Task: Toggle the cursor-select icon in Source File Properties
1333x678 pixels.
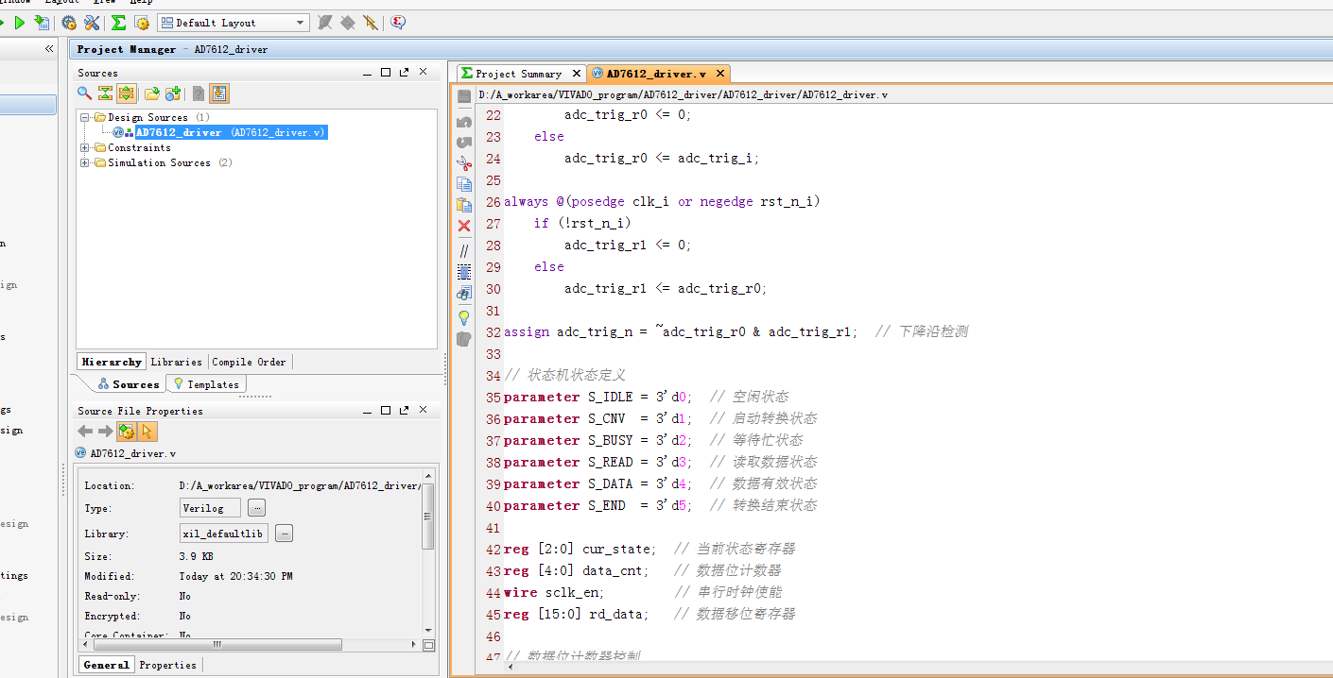Action: pos(147,432)
